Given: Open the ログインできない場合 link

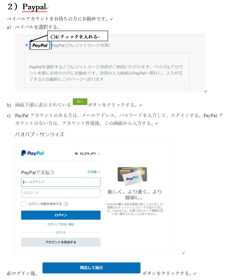Looking at the screenshot, I should [x=61, y=224].
